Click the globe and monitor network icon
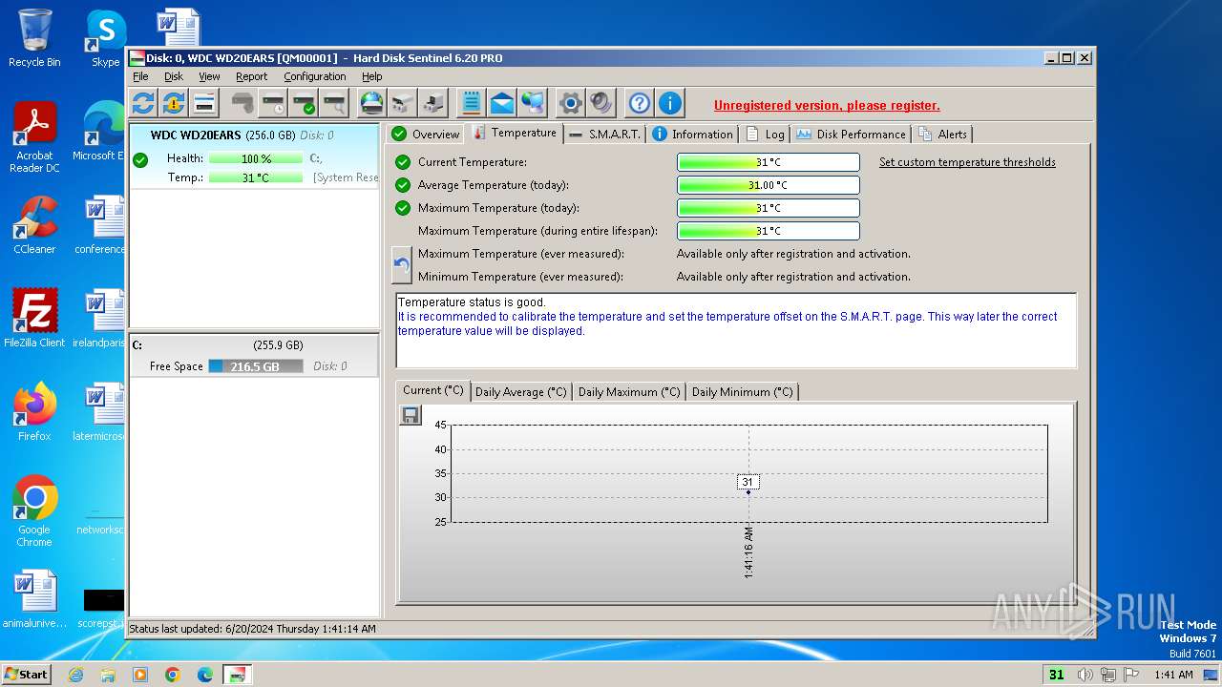The image size is (1222, 687). [532, 103]
